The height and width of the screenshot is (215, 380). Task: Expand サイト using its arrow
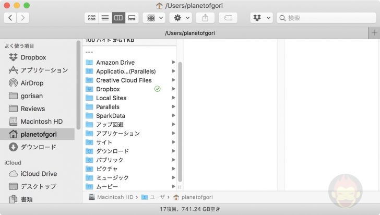pos(173,142)
